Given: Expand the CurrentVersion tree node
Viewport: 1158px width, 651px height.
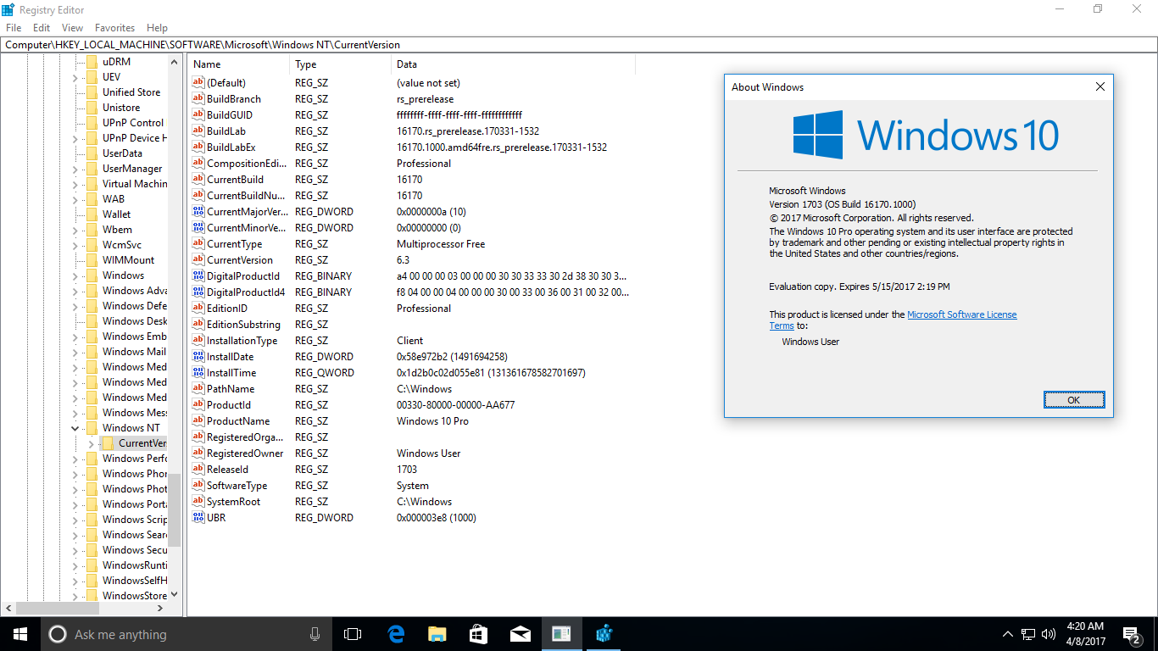Looking at the screenshot, I should tap(91, 443).
